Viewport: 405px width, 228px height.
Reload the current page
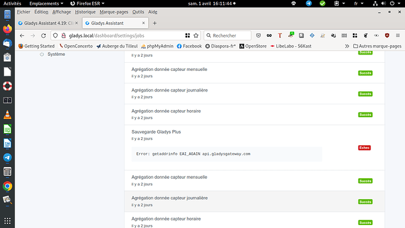43,36
